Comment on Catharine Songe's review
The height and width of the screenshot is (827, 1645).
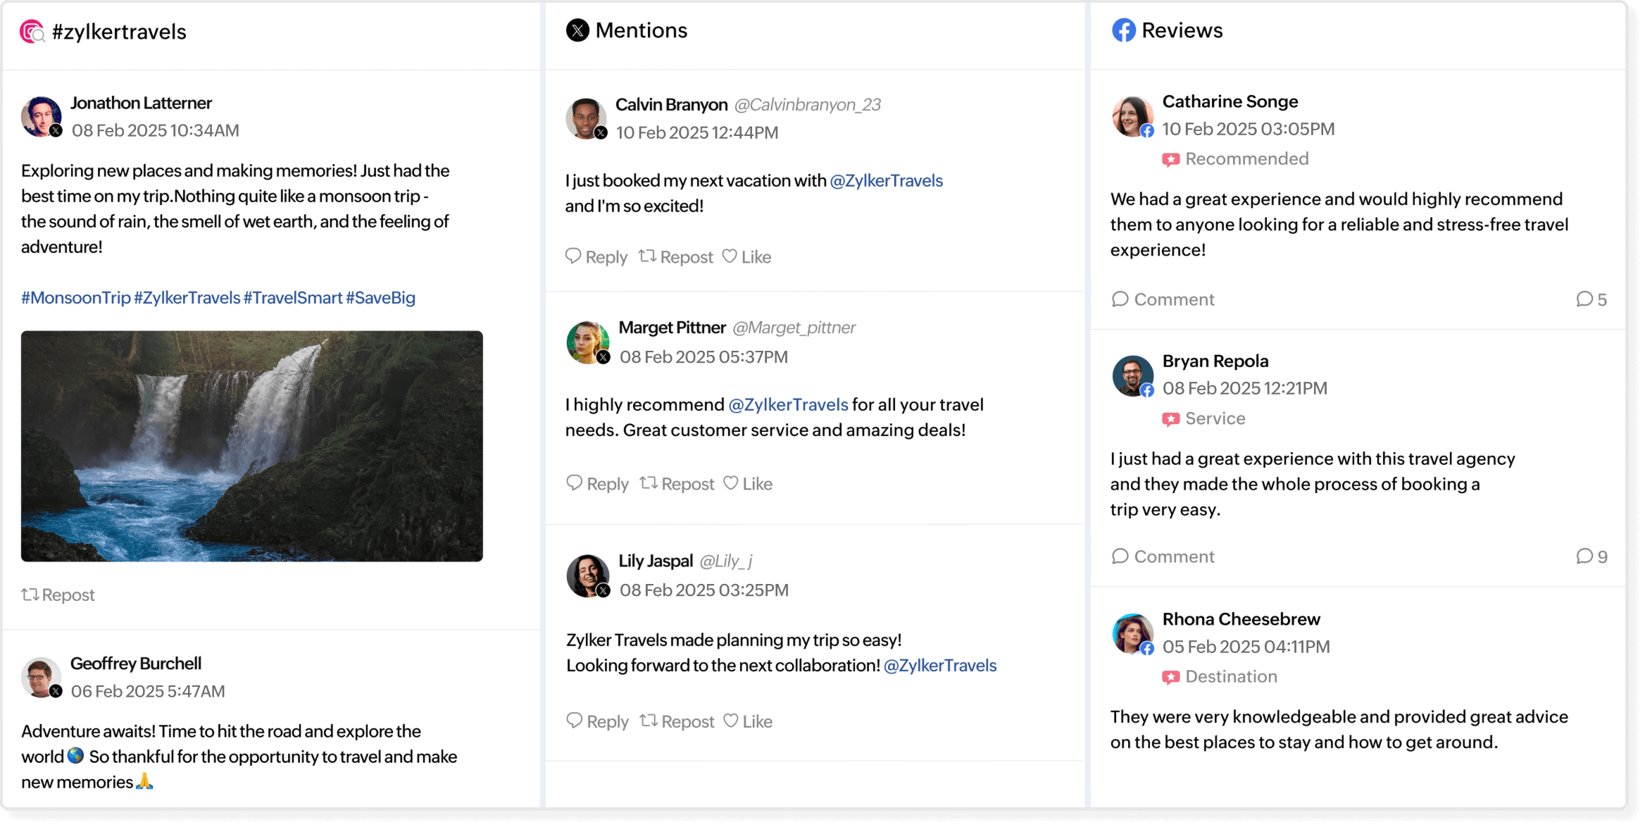pyautogui.click(x=1163, y=299)
